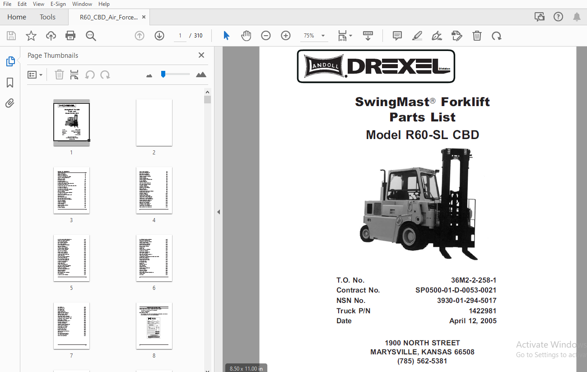587x372 pixels.
Task: Select the page 7 thumbnail
Action: click(71, 325)
